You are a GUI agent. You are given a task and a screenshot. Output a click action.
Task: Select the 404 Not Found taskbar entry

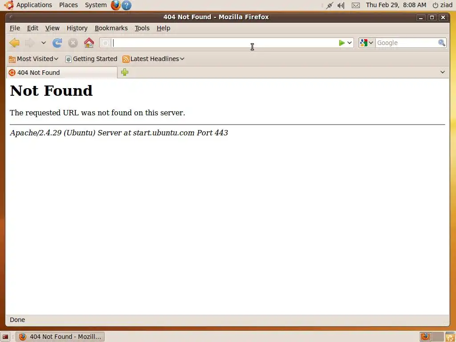(60, 337)
